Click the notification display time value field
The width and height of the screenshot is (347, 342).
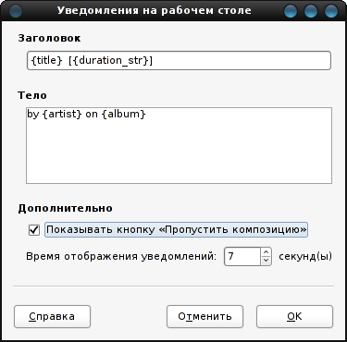(x=242, y=256)
